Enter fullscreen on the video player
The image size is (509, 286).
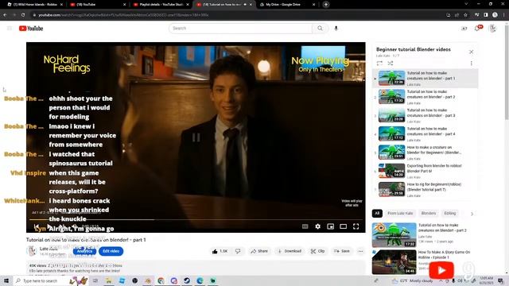(356, 226)
